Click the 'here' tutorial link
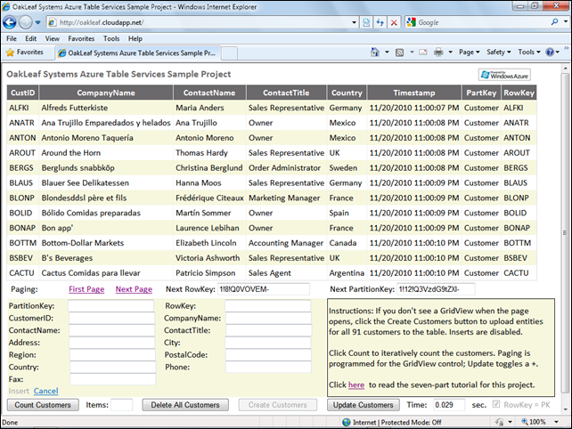The height and width of the screenshot is (429, 572). click(x=356, y=384)
